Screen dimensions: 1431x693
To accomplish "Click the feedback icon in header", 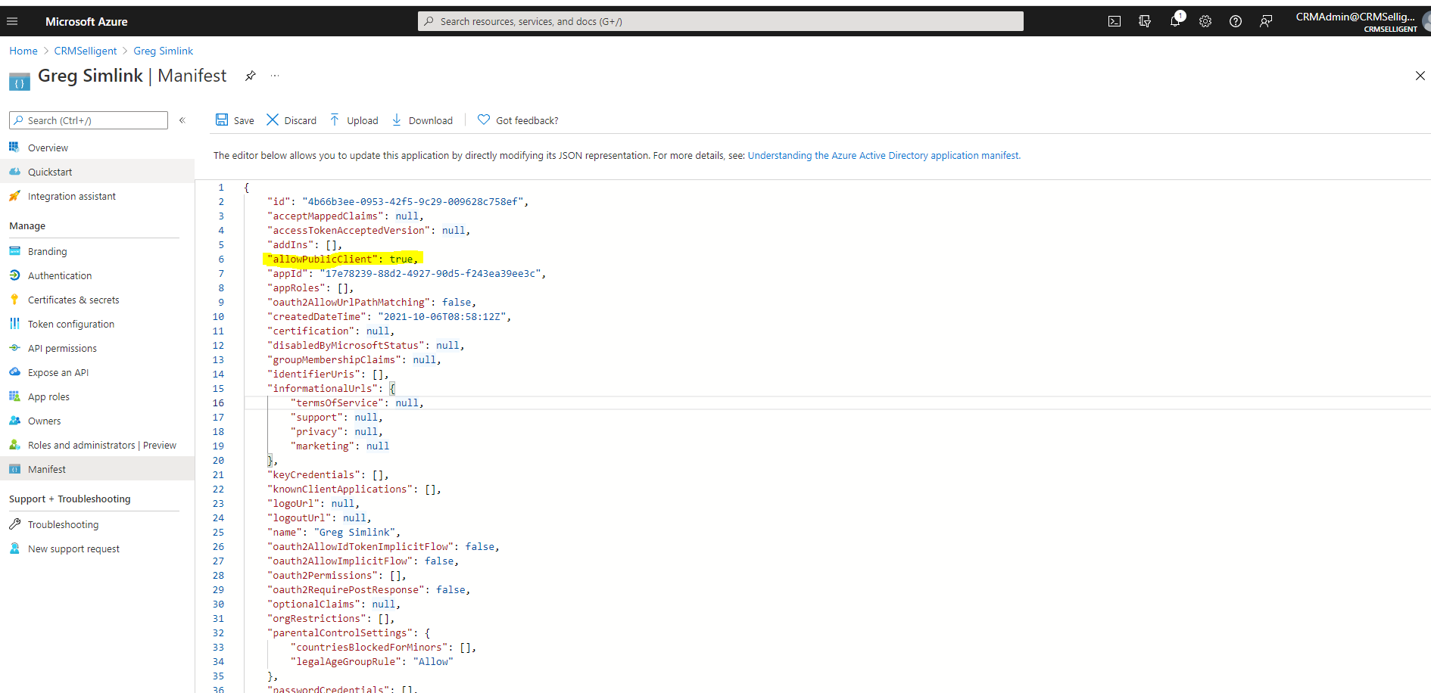I will tap(1266, 21).
